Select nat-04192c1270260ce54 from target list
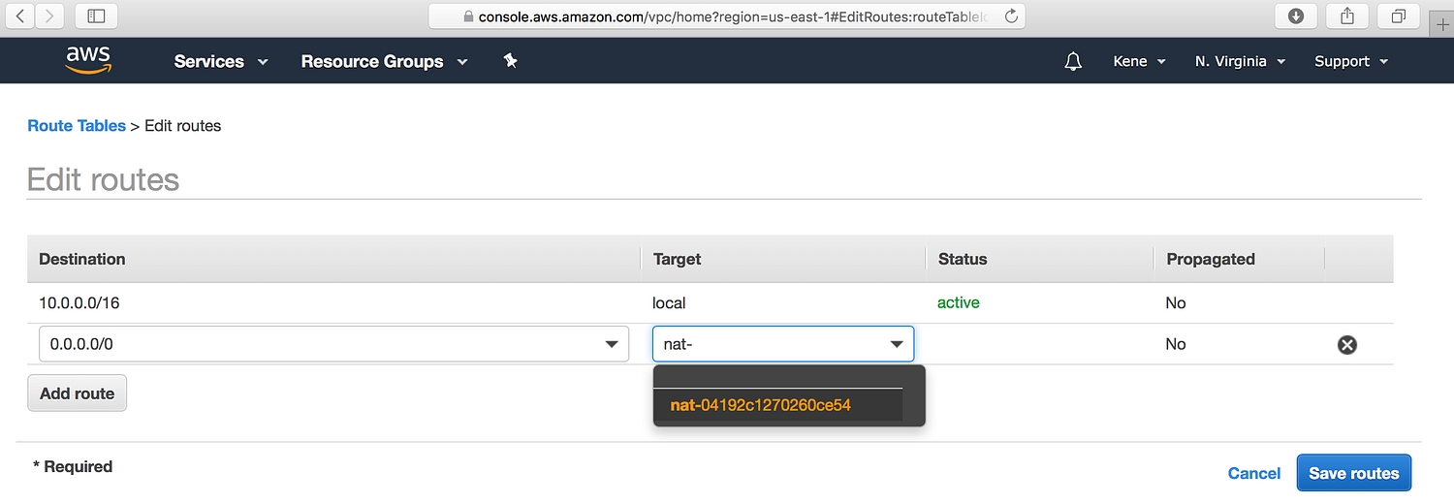1454x503 pixels. tap(761, 405)
